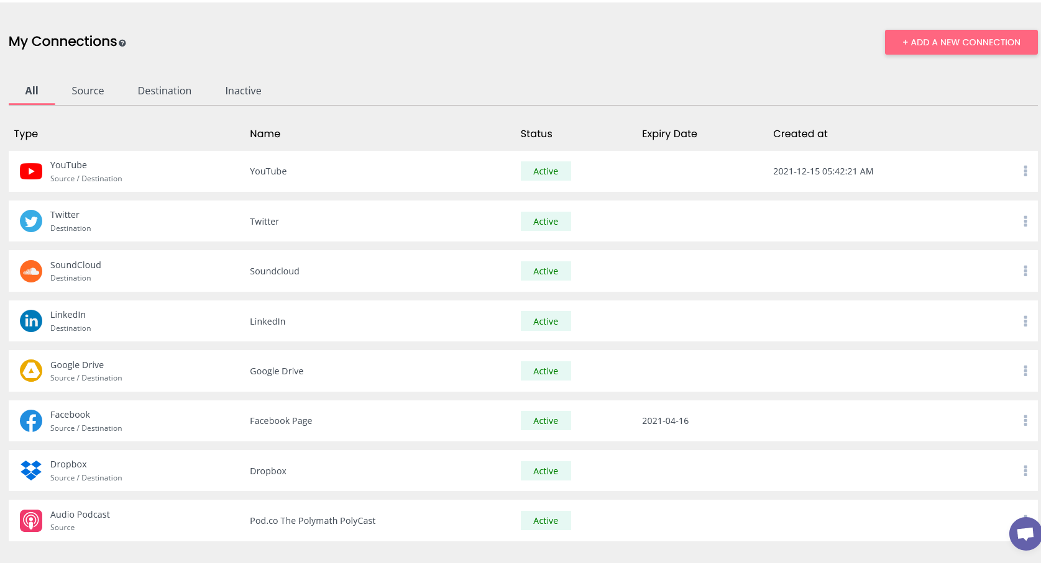1041x563 pixels.
Task: Click Active status badge for Twitter
Action: click(x=546, y=222)
